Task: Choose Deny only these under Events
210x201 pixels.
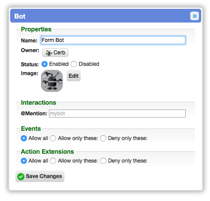Action: coord(103,138)
